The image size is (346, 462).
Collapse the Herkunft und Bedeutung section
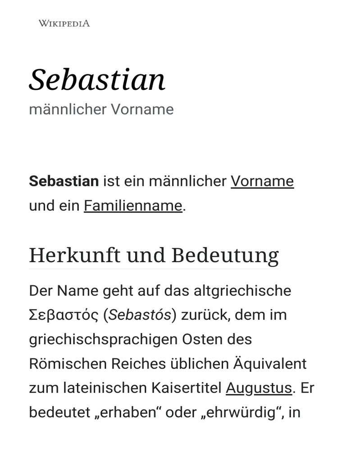tap(154, 255)
